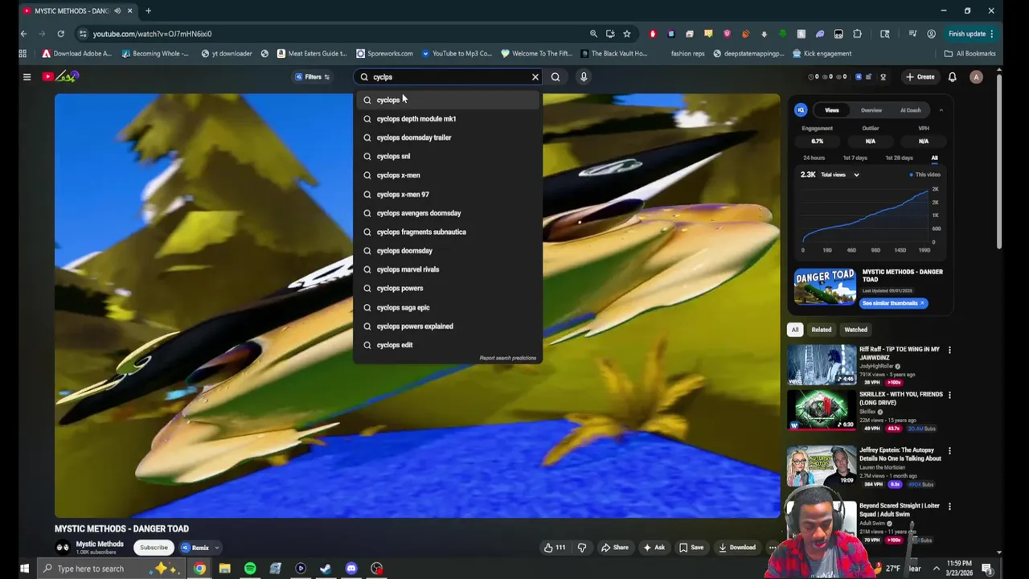Open Spotify from the taskbar

(x=250, y=569)
